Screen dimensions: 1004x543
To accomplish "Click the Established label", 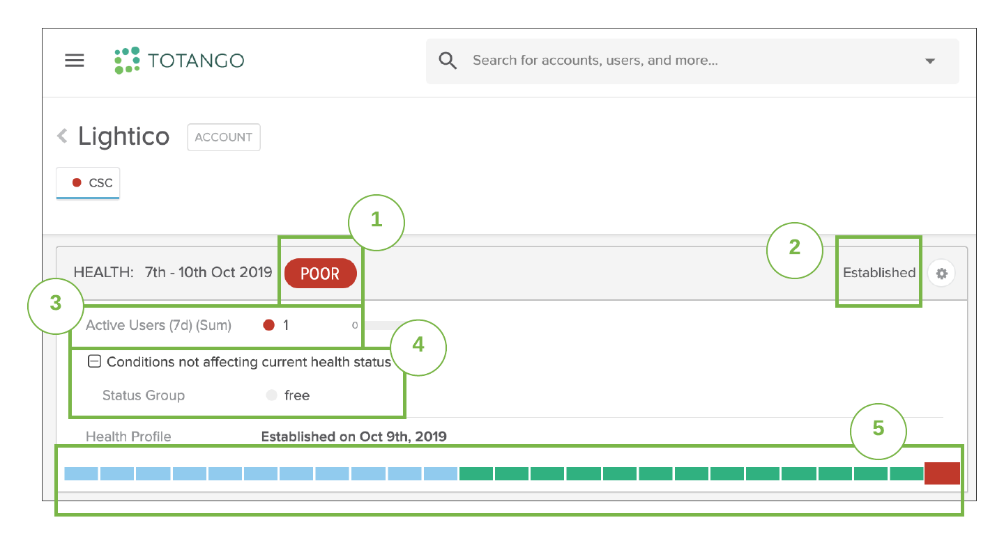I will 879,273.
